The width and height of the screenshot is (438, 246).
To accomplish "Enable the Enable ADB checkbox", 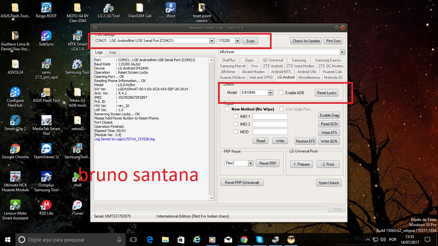I will pyautogui.click(x=281, y=93).
